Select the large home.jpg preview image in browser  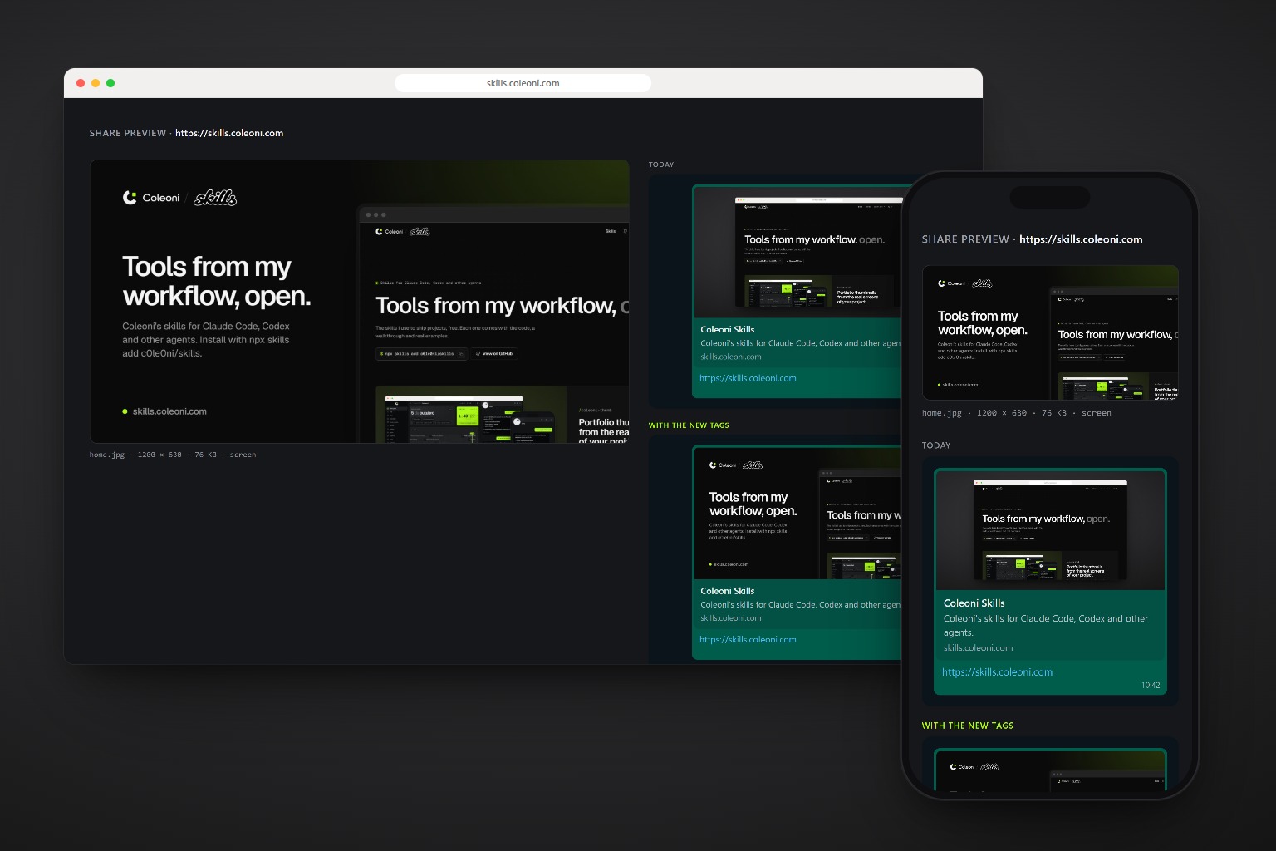pyautogui.click(x=360, y=302)
